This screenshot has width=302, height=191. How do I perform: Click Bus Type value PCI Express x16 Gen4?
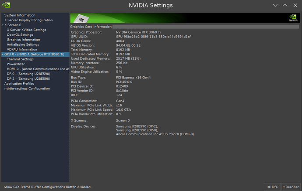(133, 78)
